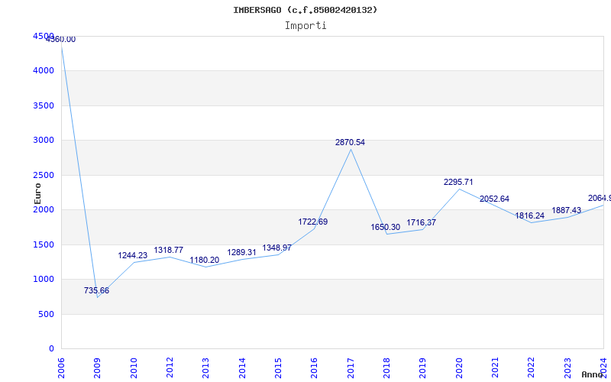Viewport: 611px width, 382px height.
Task: Select the x-axis year 2015
Action: 278,368
